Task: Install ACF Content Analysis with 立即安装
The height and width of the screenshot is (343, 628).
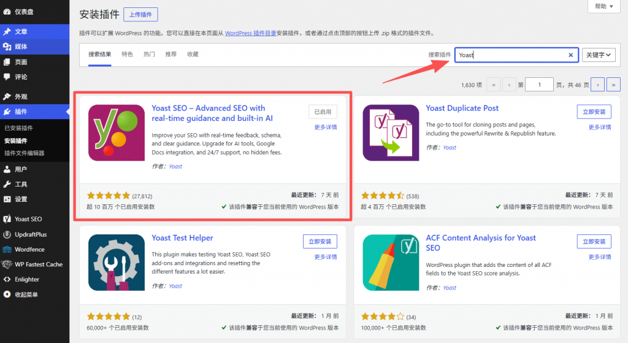Action: coord(594,242)
